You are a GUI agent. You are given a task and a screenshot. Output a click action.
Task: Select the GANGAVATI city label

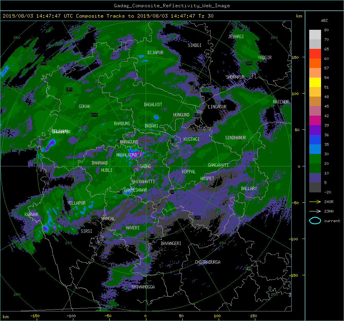click(x=218, y=165)
